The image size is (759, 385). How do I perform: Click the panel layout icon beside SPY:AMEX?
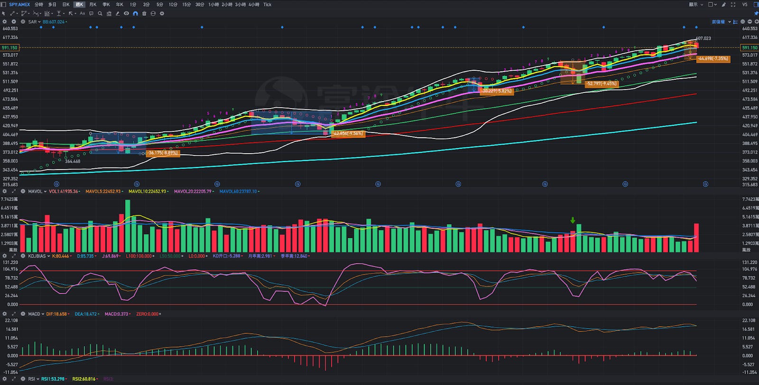[x=3, y=4]
